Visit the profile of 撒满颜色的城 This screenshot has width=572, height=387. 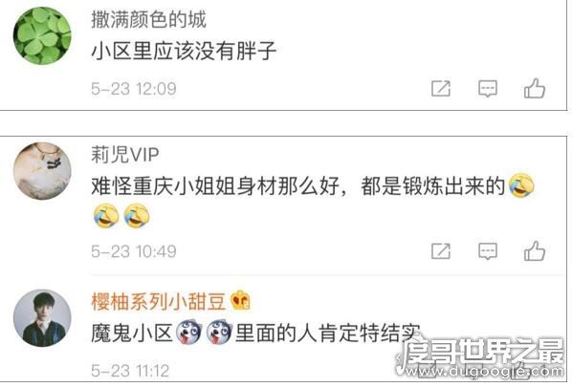pos(148,19)
